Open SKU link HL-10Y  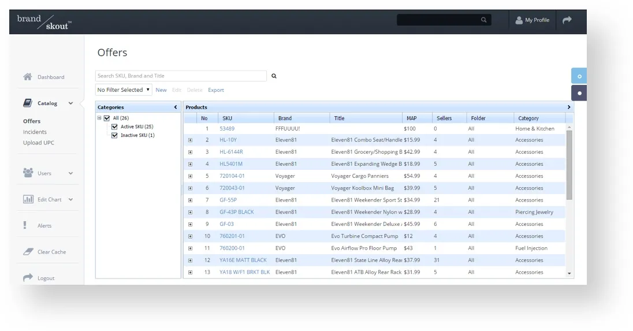228,140
